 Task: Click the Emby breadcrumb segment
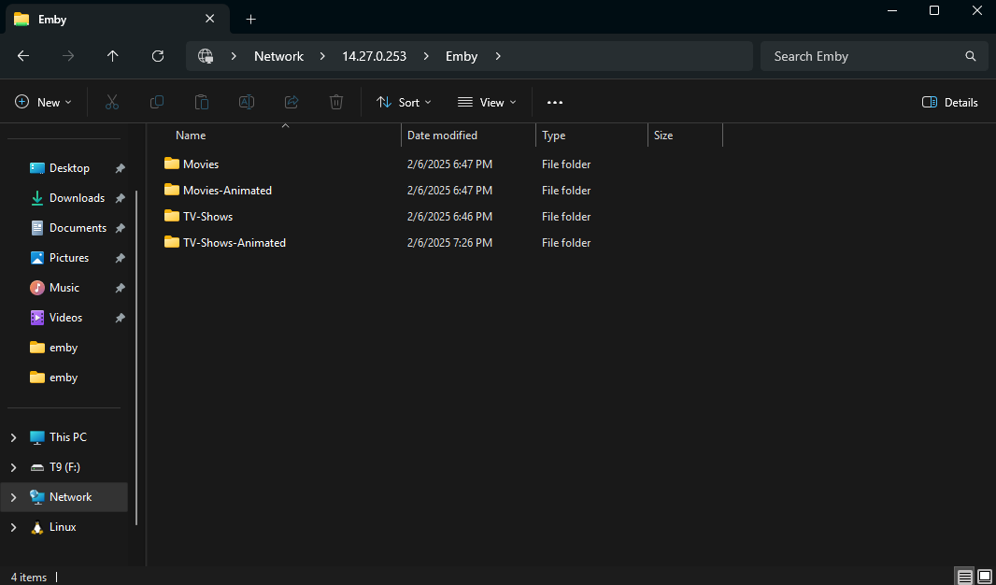(462, 56)
